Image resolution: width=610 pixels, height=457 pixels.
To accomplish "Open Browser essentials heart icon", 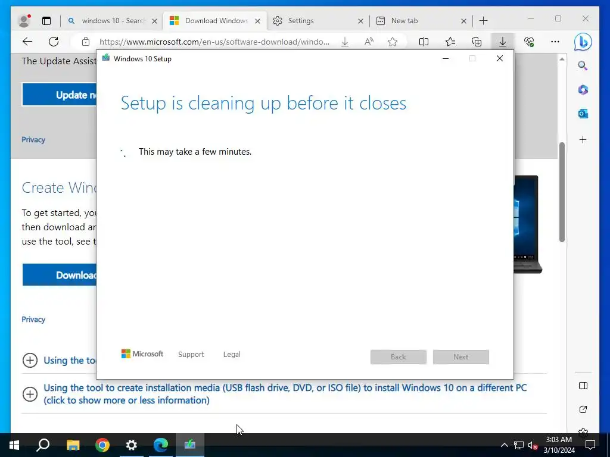I will point(529,42).
